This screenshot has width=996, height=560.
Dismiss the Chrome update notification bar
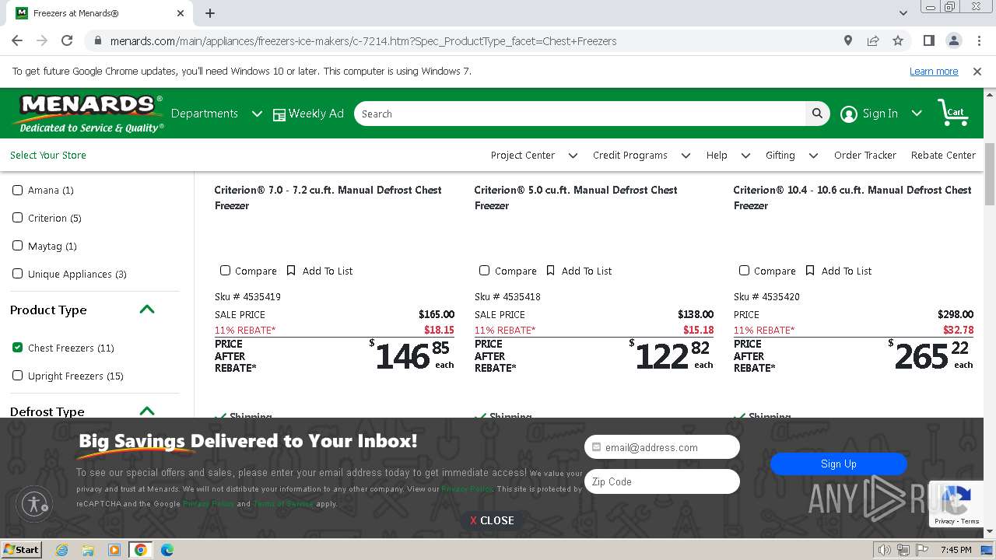[x=977, y=71]
